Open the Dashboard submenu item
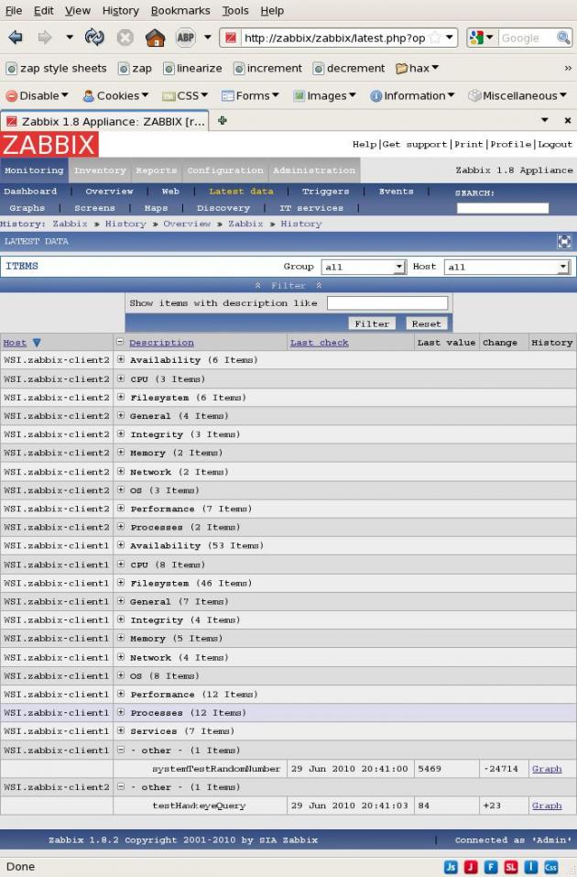The width and height of the screenshot is (577, 877). point(30,192)
